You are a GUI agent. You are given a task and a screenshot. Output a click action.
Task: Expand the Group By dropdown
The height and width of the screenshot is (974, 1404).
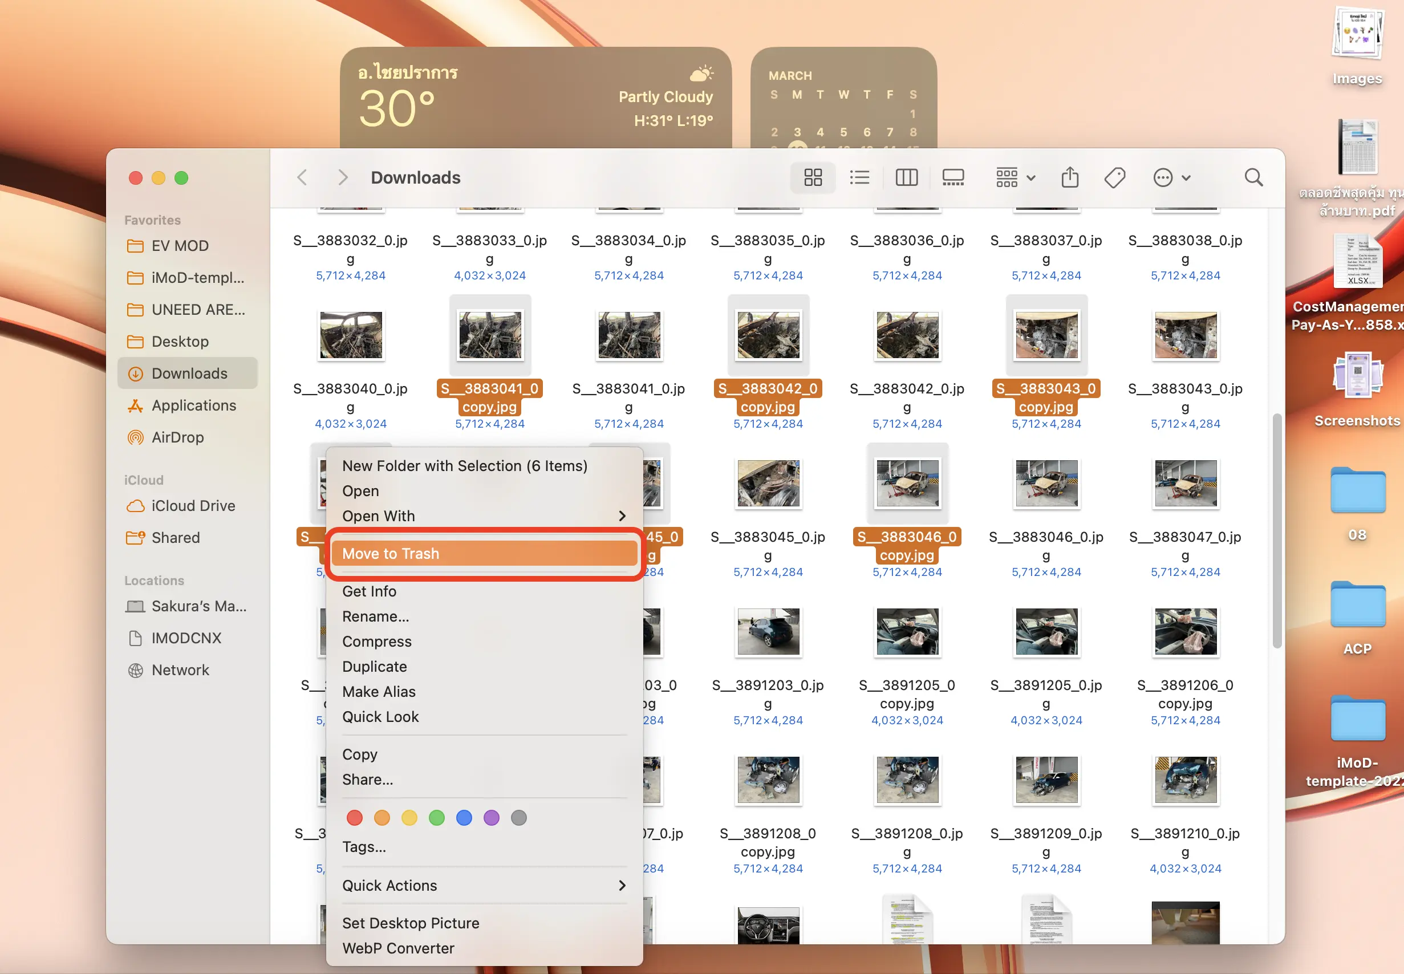click(1015, 177)
